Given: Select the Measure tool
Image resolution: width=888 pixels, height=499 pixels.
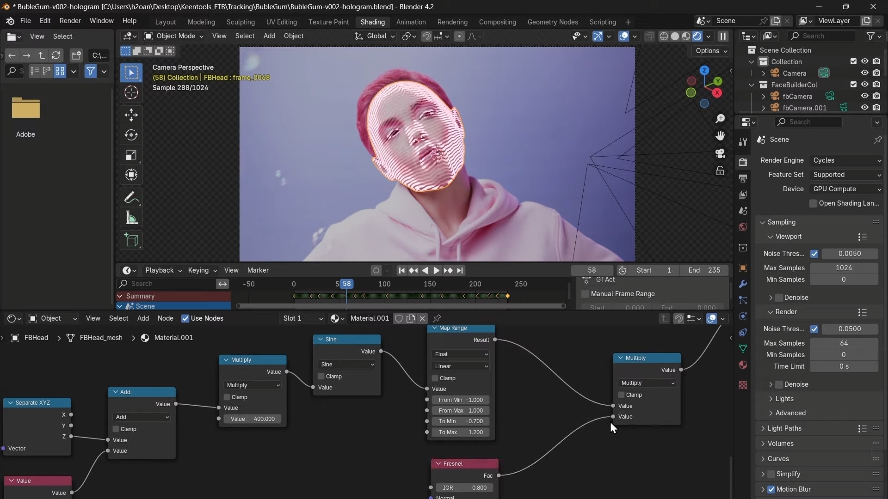Looking at the screenshot, I should (131, 218).
